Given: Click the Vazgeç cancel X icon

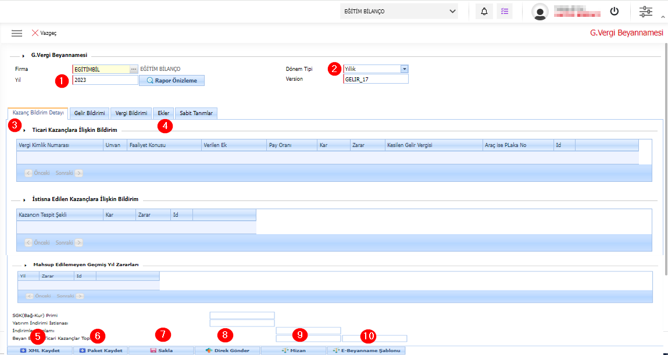Looking at the screenshot, I should click(35, 33).
